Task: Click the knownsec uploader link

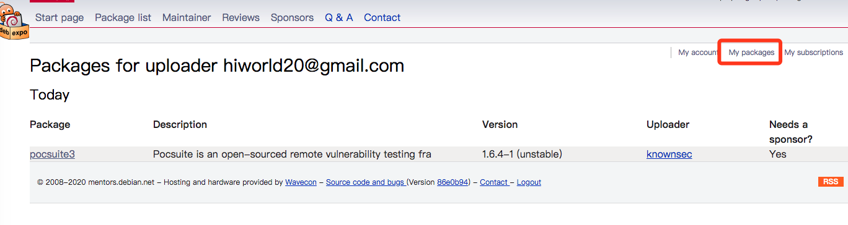Action: pos(669,154)
